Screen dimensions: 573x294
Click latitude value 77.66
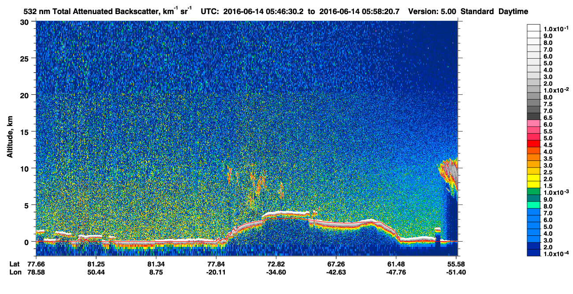pos(36,264)
